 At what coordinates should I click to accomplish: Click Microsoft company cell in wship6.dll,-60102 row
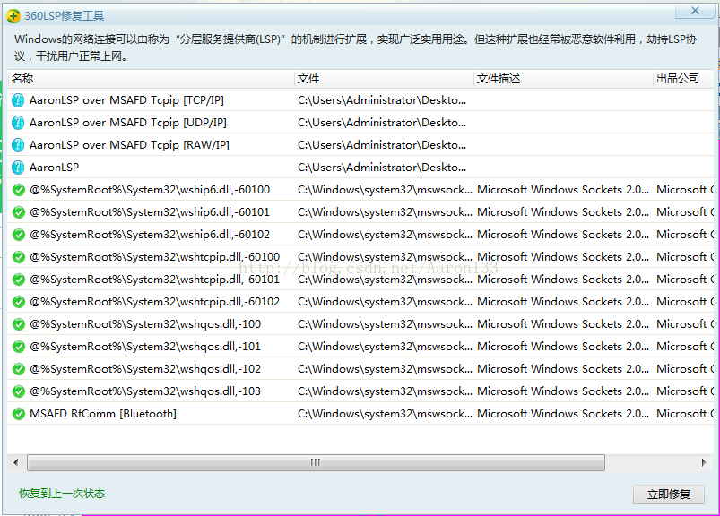685,235
